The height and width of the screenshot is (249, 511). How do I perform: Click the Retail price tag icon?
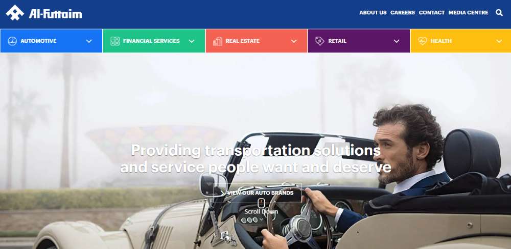(320, 41)
